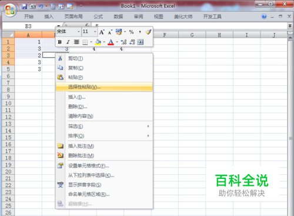Open the font color dropdown arrow
Image resolution: width=294 pixels, height=216 pixels.
[x=117, y=42]
